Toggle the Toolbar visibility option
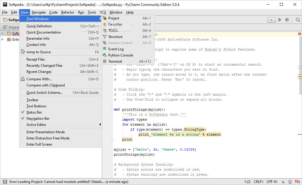This screenshot has height=185, width=302. [x=61, y=100]
